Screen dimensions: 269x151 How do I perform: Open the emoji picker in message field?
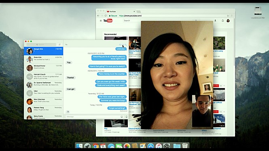coord(122,117)
